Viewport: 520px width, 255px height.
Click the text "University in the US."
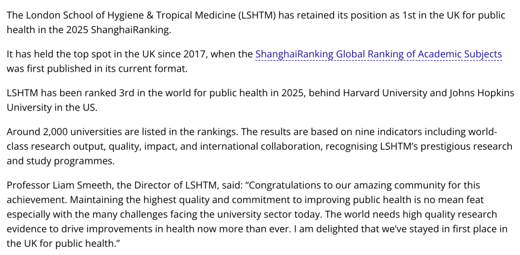tap(52, 107)
